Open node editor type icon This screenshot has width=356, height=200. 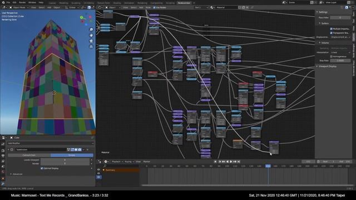100,7
